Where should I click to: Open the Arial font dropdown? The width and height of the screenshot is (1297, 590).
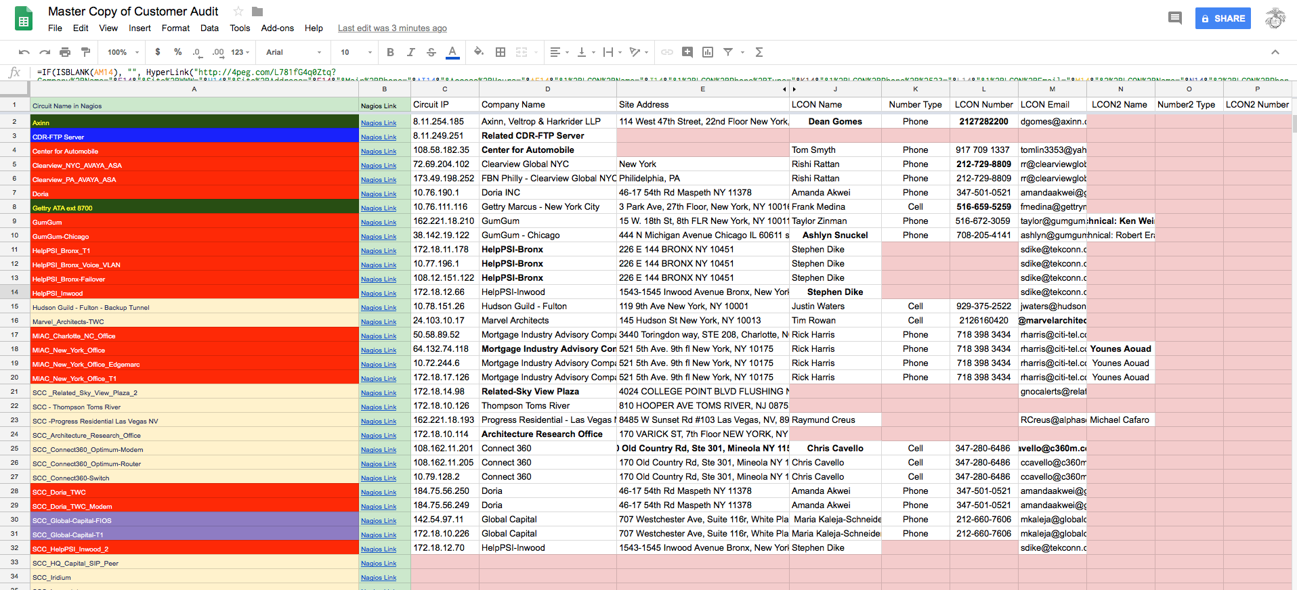click(294, 52)
